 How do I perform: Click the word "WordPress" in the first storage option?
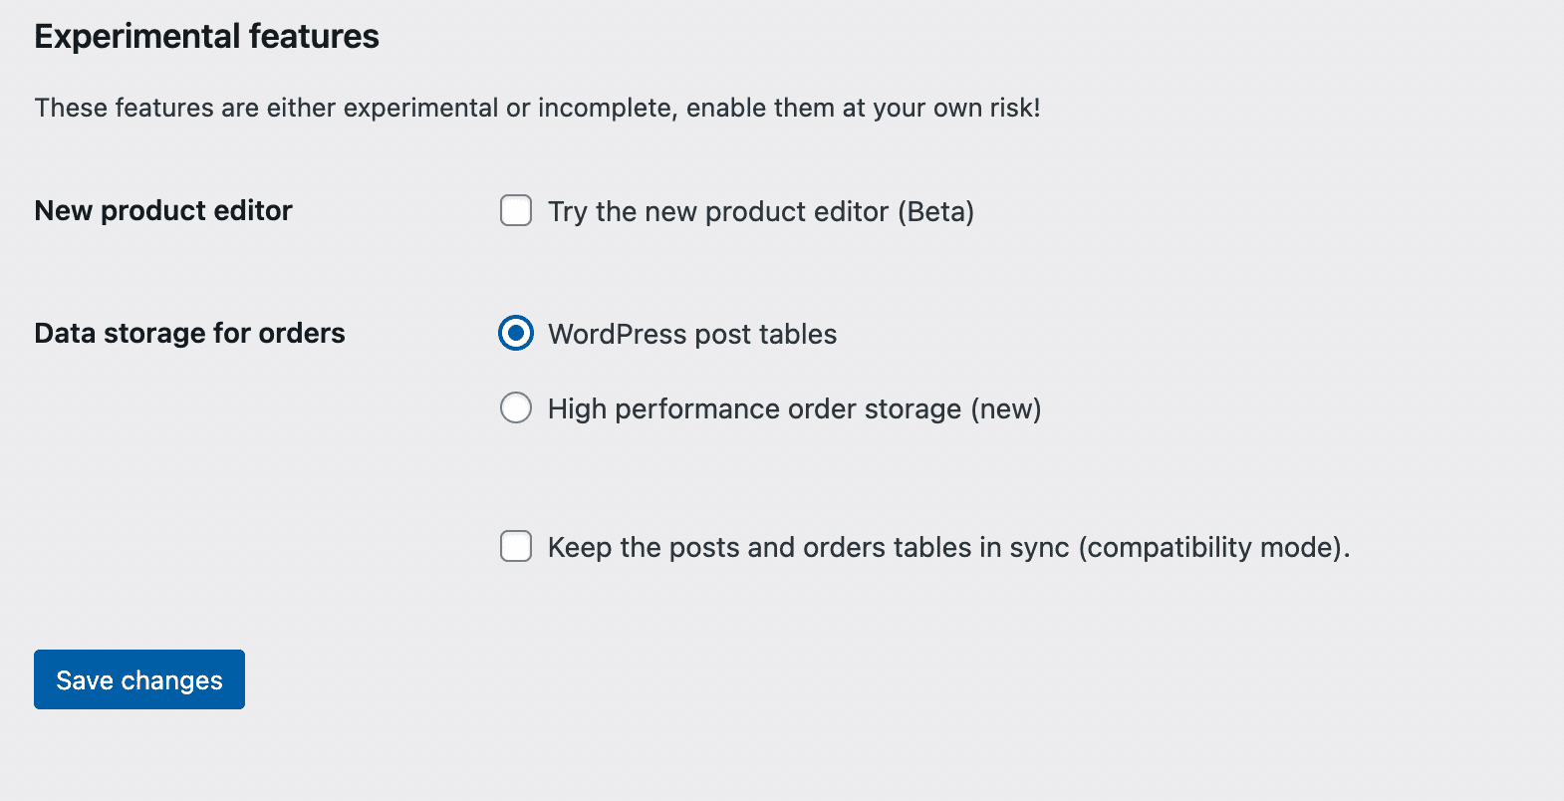(618, 334)
